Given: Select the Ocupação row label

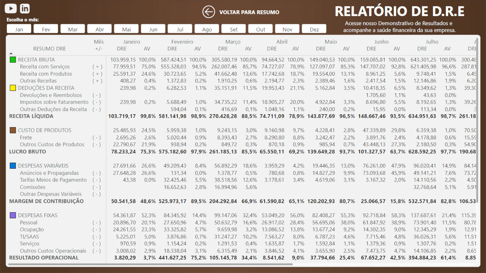Looking at the screenshot, I should tap(32, 230).
